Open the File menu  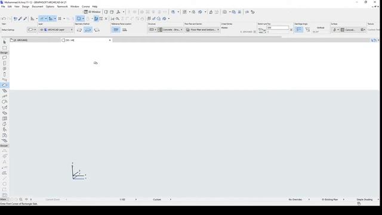coord(3,7)
